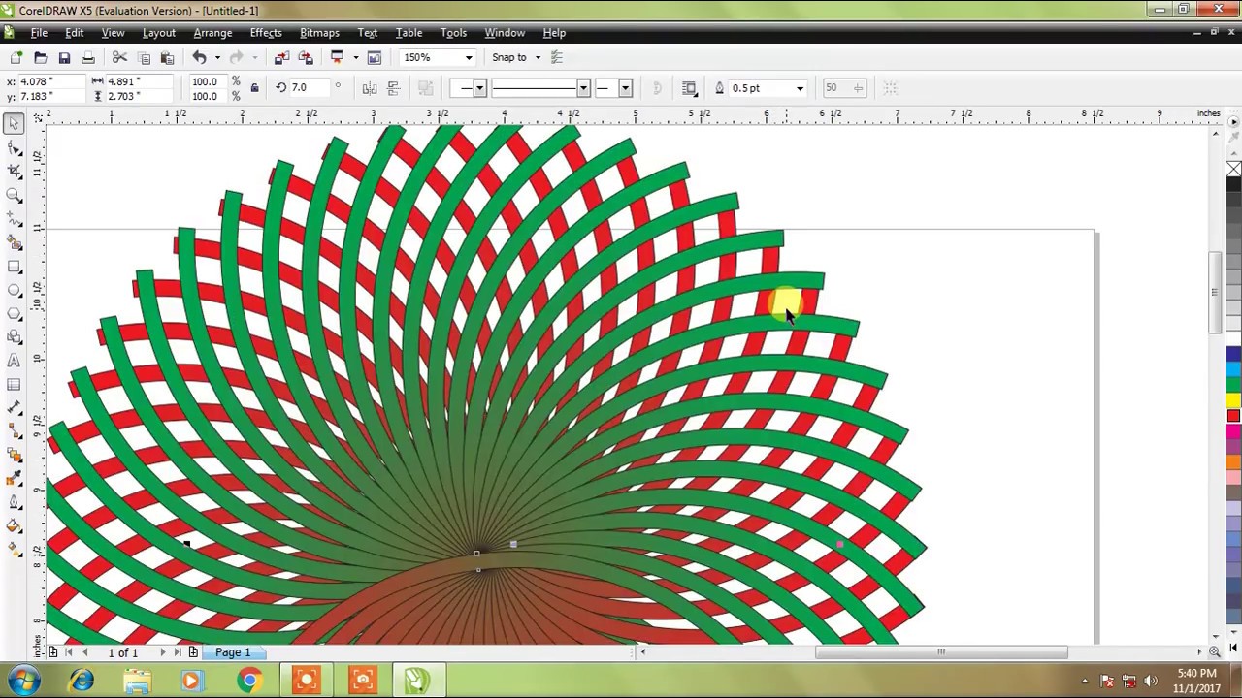Open the 150% zoom level dropdown

point(469,58)
